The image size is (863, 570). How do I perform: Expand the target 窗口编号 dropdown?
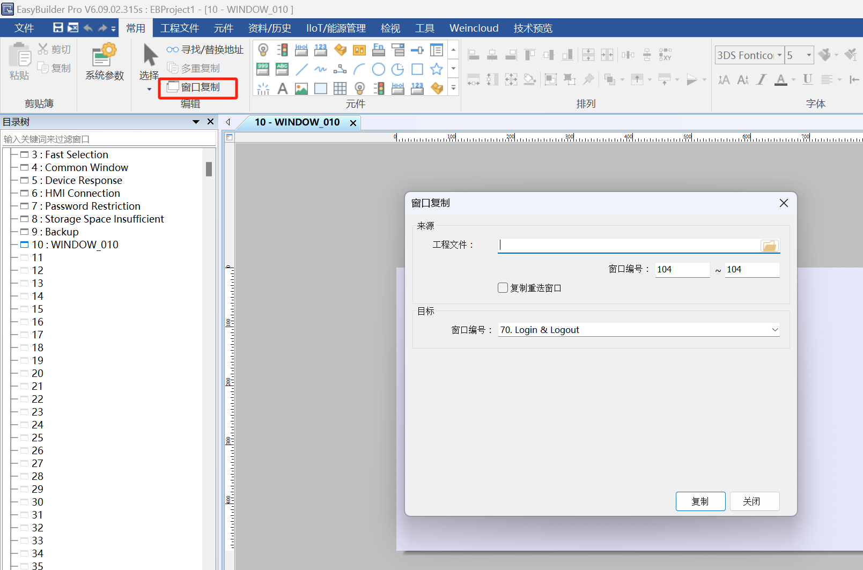point(775,330)
